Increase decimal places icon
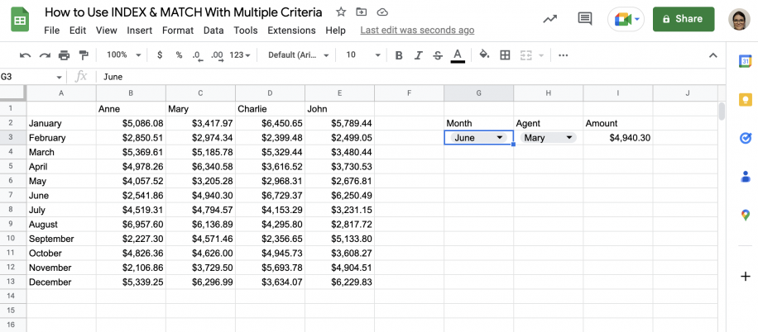 point(217,56)
